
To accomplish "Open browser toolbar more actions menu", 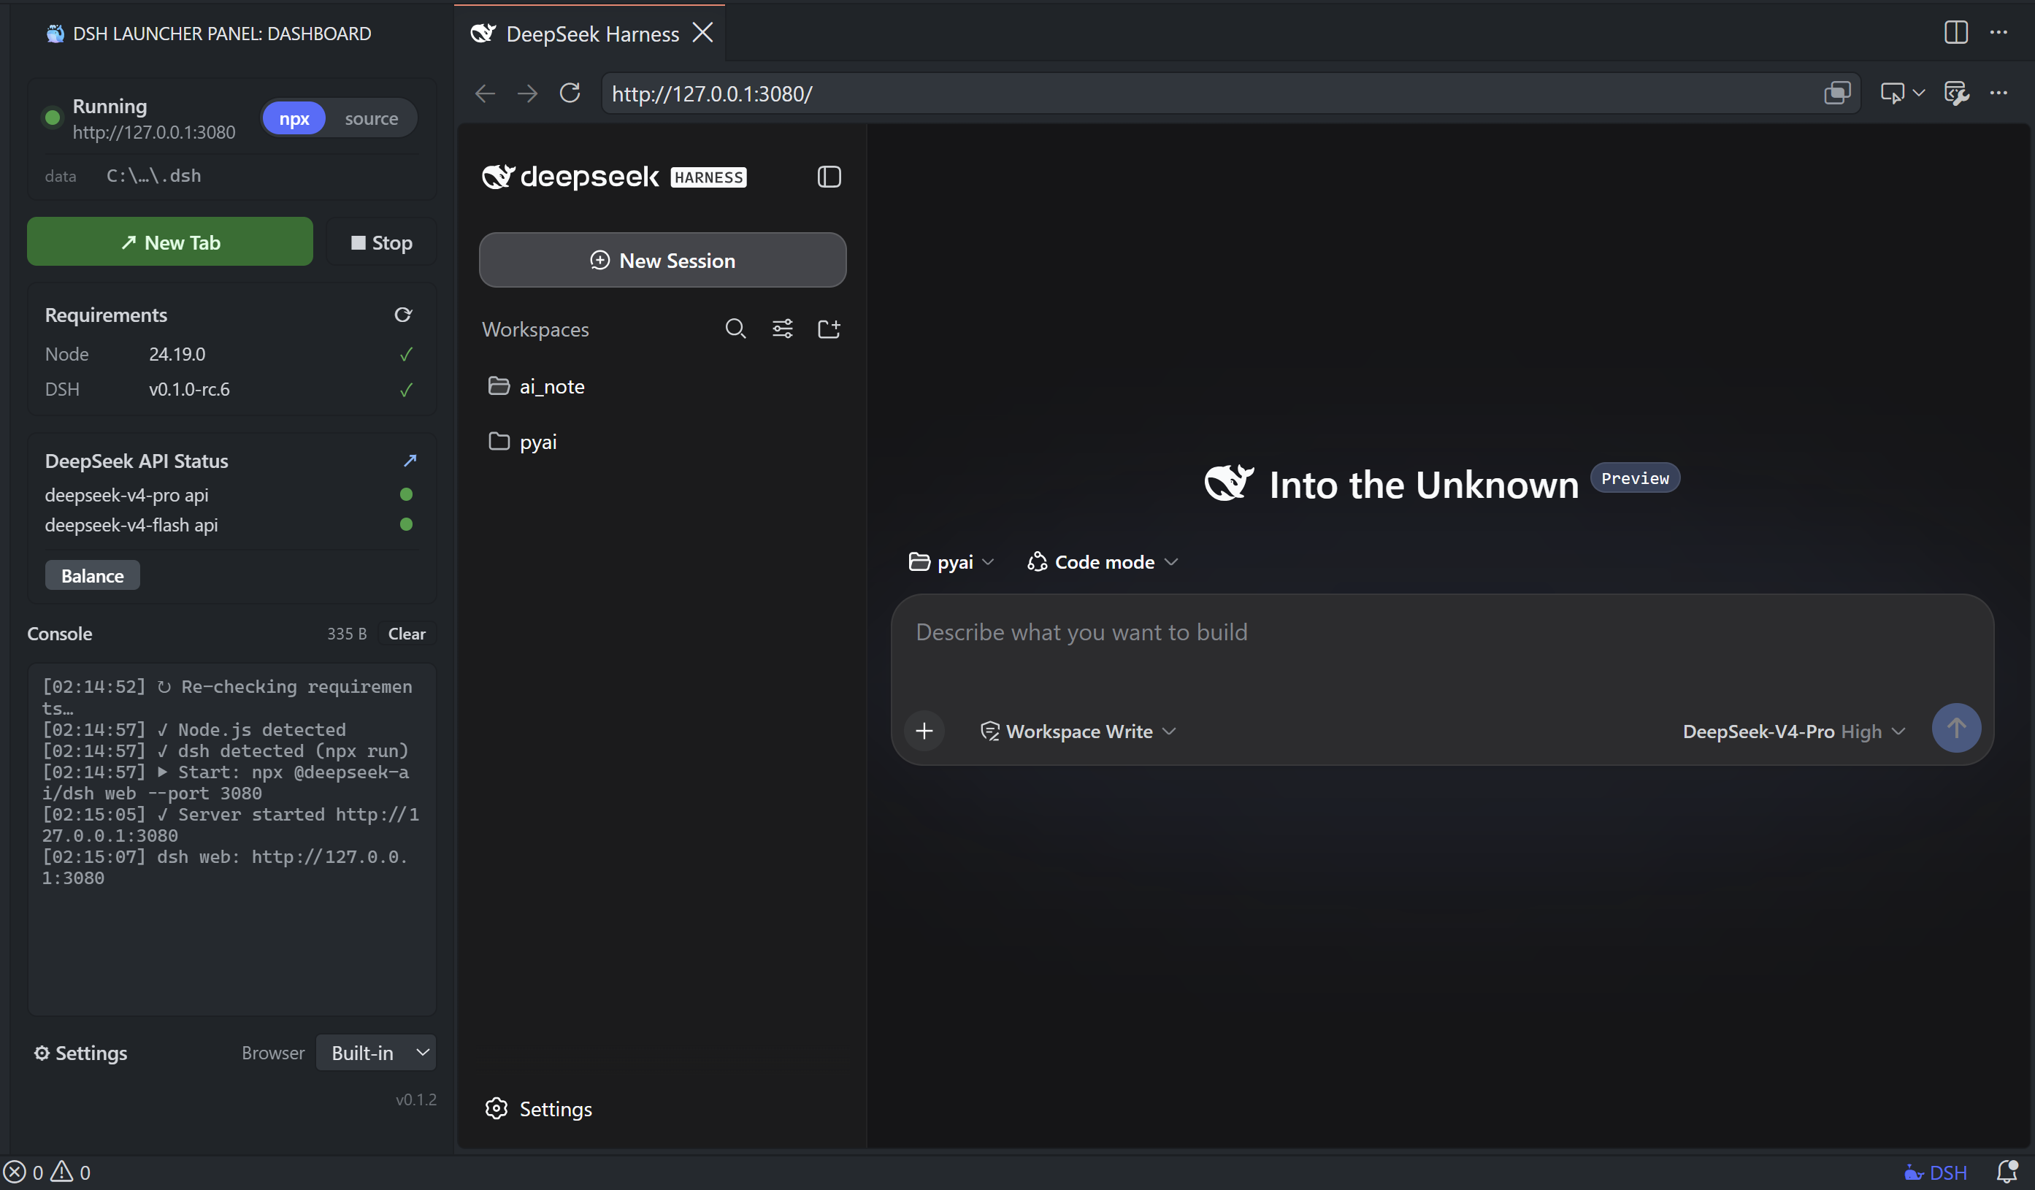I will point(1998,93).
